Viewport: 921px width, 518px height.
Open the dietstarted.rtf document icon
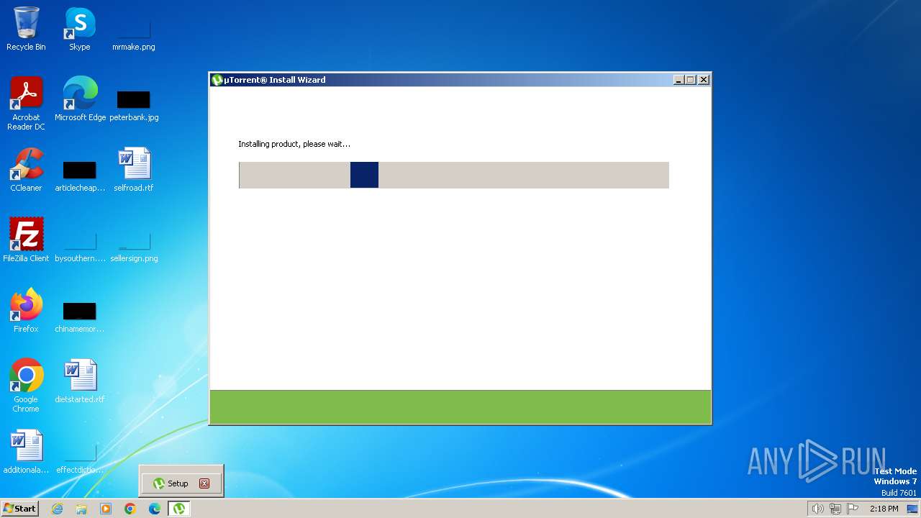click(x=80, y=381)
